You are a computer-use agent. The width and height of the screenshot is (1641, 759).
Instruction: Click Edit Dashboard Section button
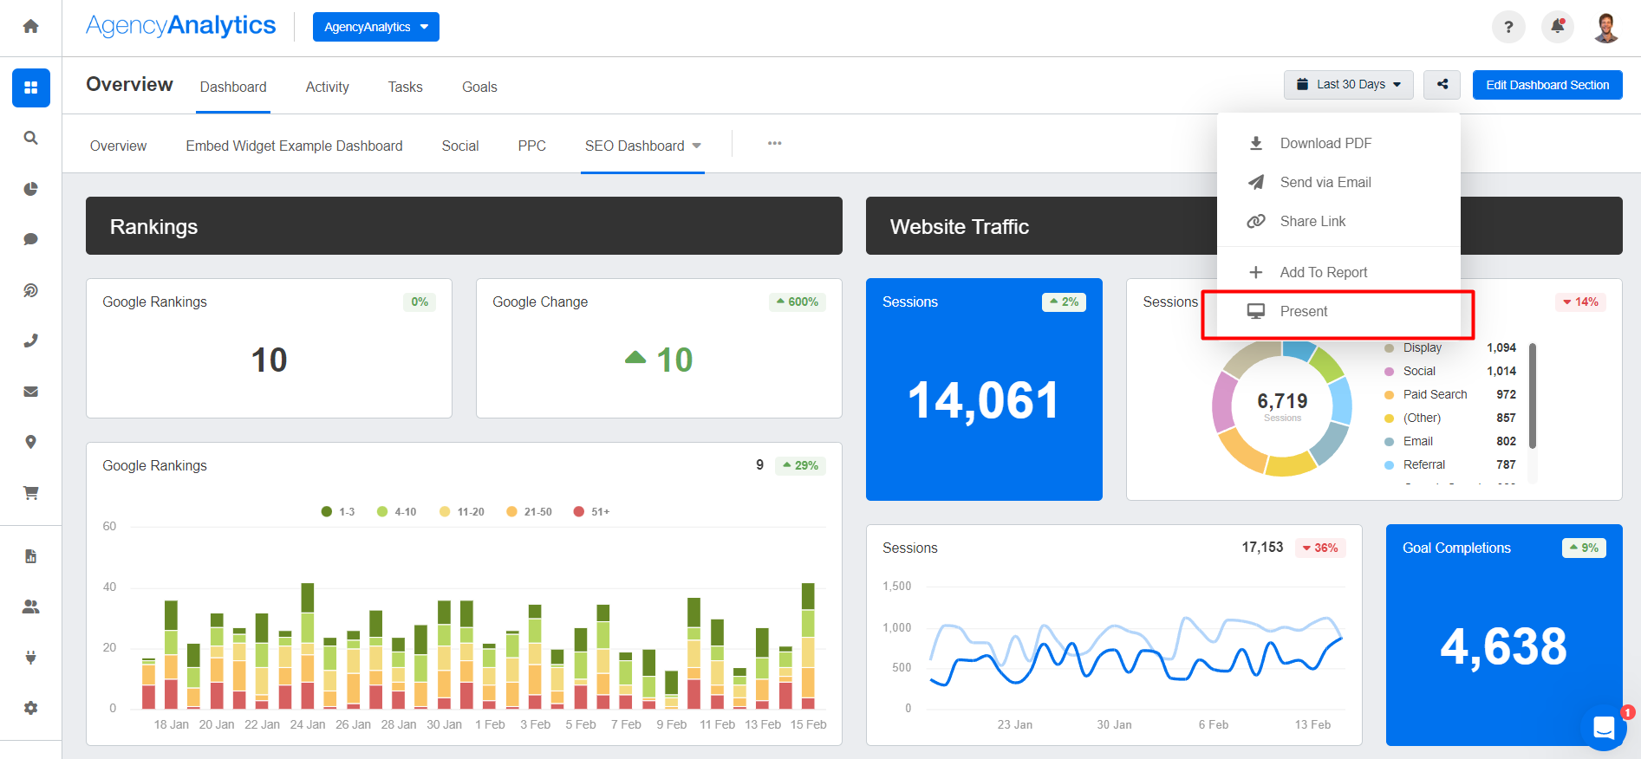point(1547,85)
